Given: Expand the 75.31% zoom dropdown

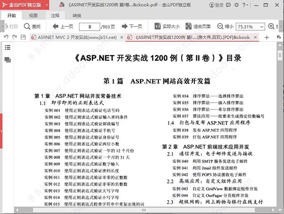Looking at the screenshot, I should tap(262, 27).
